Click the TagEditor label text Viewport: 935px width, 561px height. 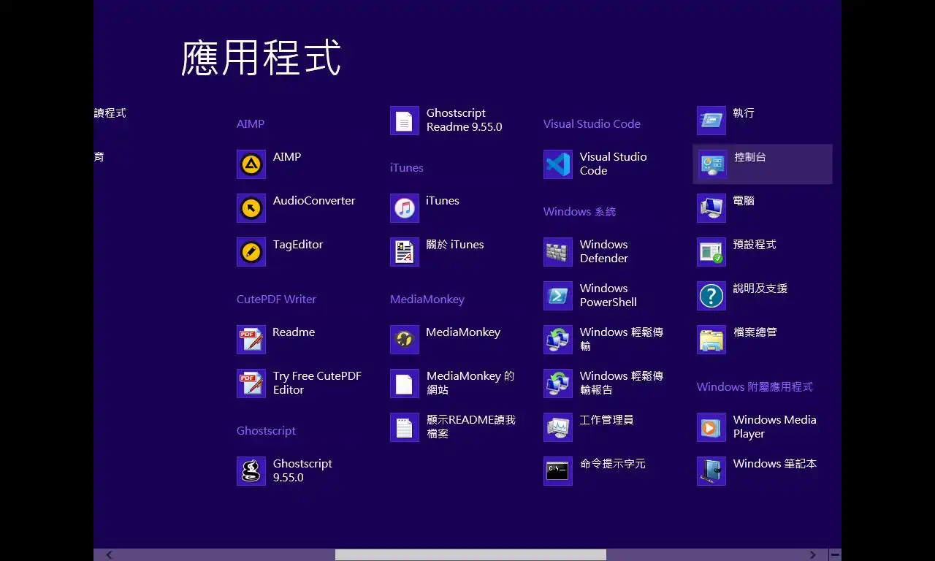point(298,245)
